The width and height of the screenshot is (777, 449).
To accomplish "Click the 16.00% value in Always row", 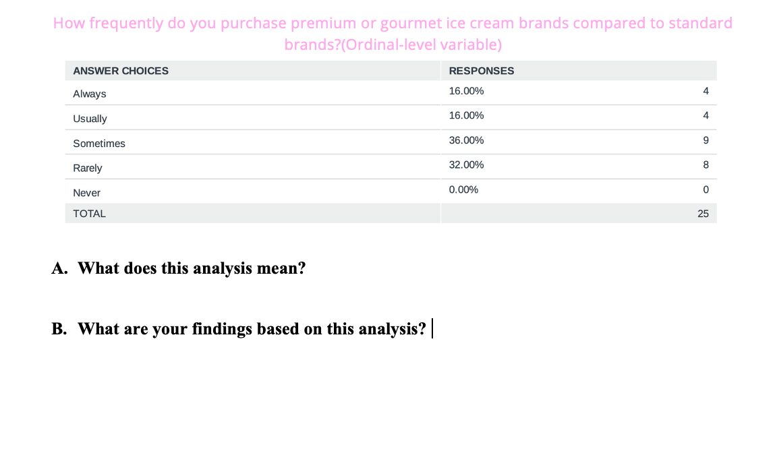I will 466,91.
